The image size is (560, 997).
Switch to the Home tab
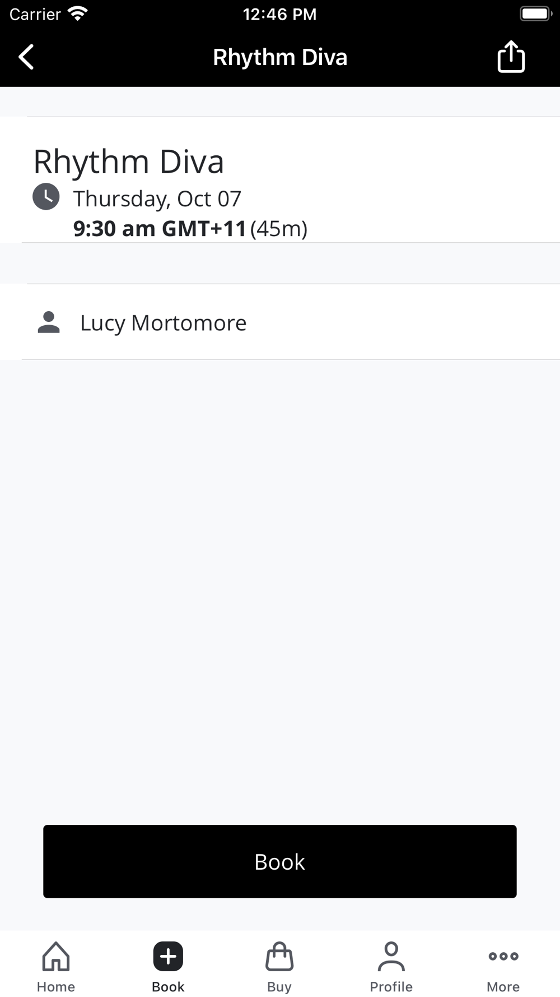coord(56,966)
